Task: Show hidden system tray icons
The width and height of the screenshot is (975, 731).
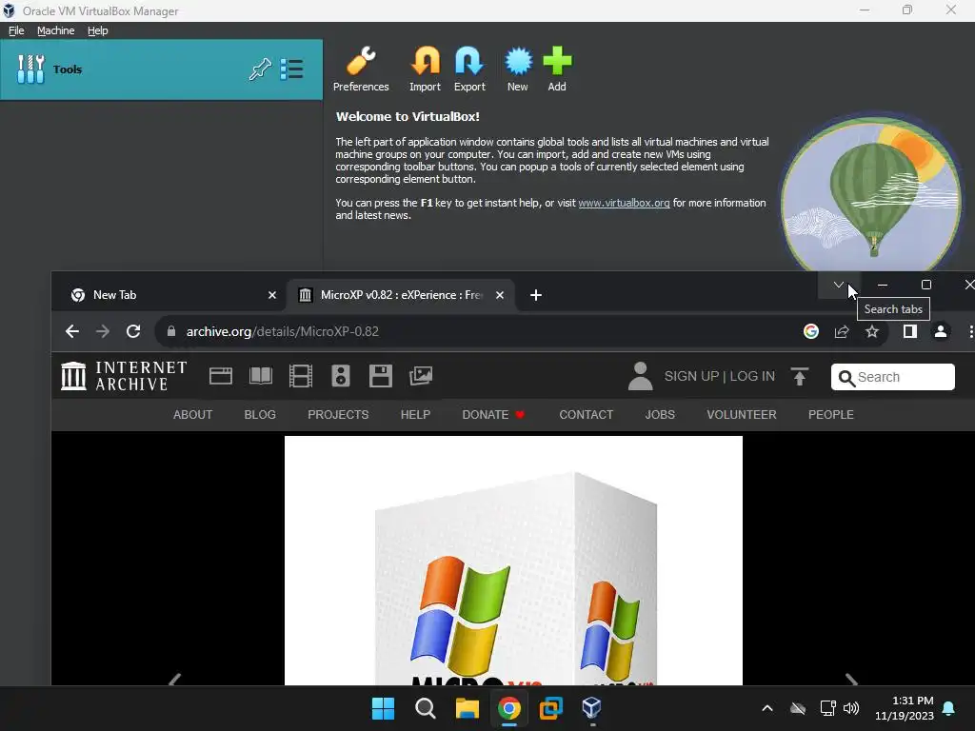Action: (x=767, y=708)
